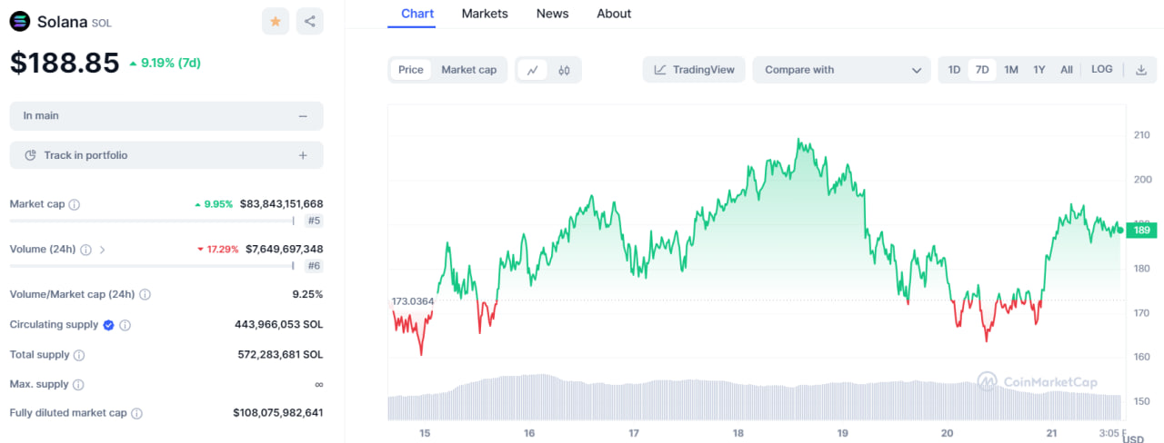The width and height of the screenshot is (1164, 443).
Task: Click the $188.85 price text
Action: (65, 63)
